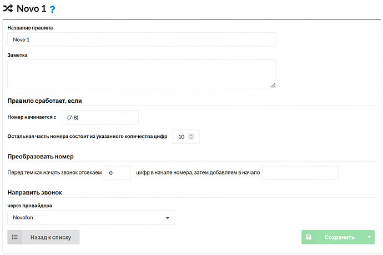Image resolution: width=383 pixels, height=255 pixels.
Task: Focus the отсекаем digits field showing 0
Action: pyautogui.click(x=118, y=173)
